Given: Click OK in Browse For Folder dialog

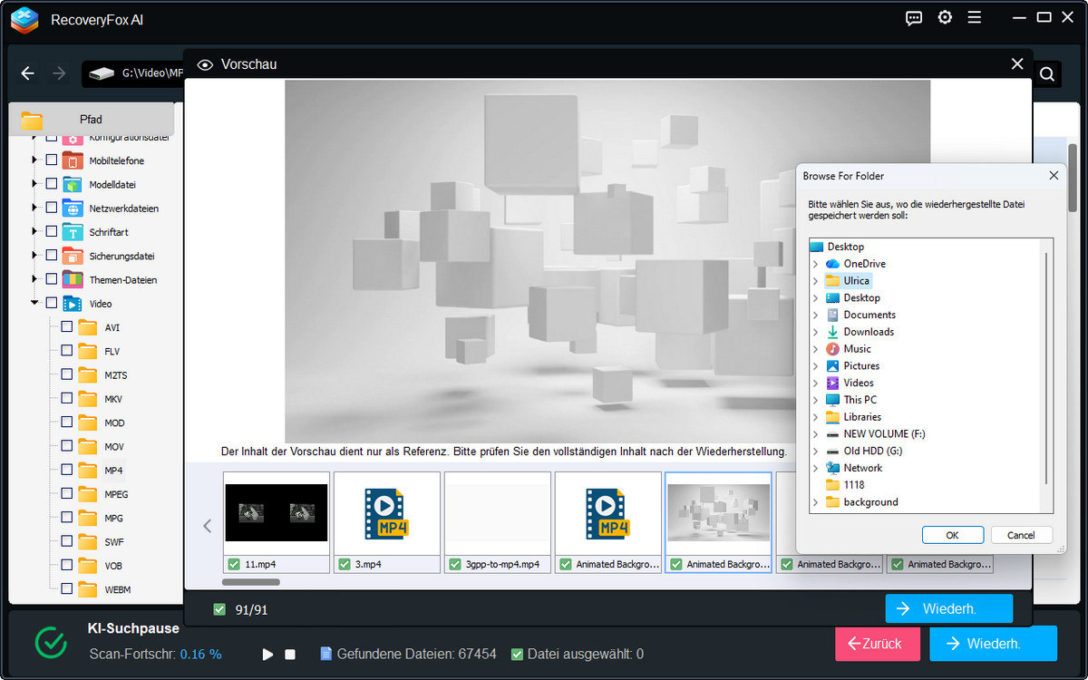Looking at the screenshot, I should [x=952, y=535].
